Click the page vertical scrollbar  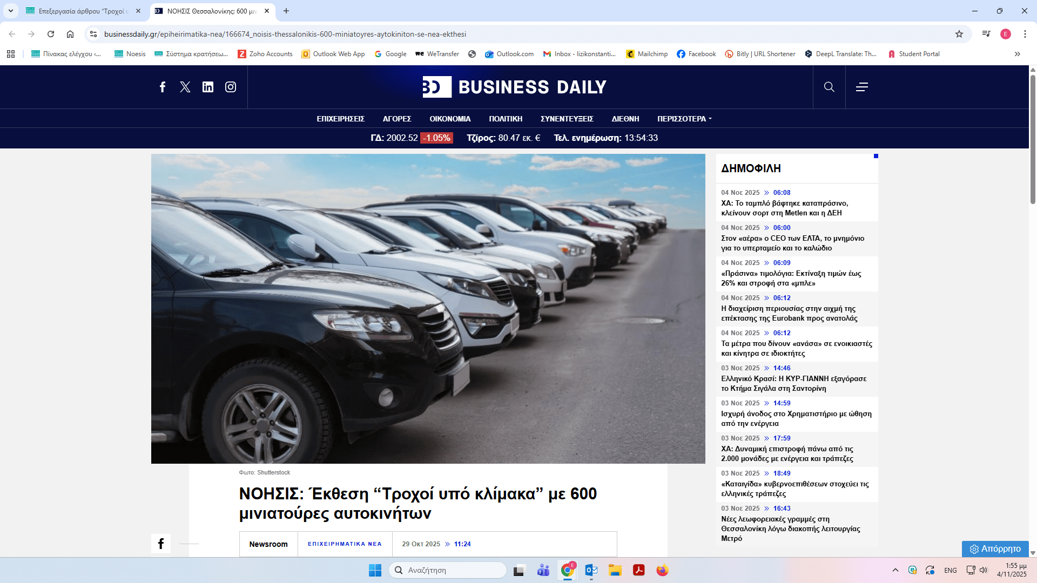click(1033, 140)
